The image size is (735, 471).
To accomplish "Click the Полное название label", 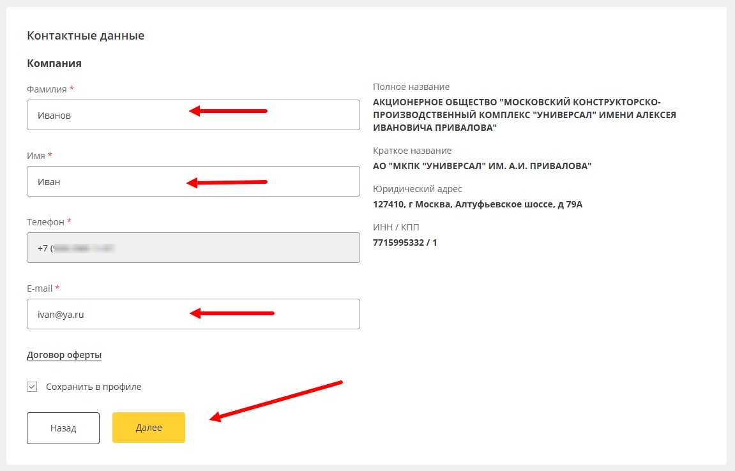I will tap(411, 87).
